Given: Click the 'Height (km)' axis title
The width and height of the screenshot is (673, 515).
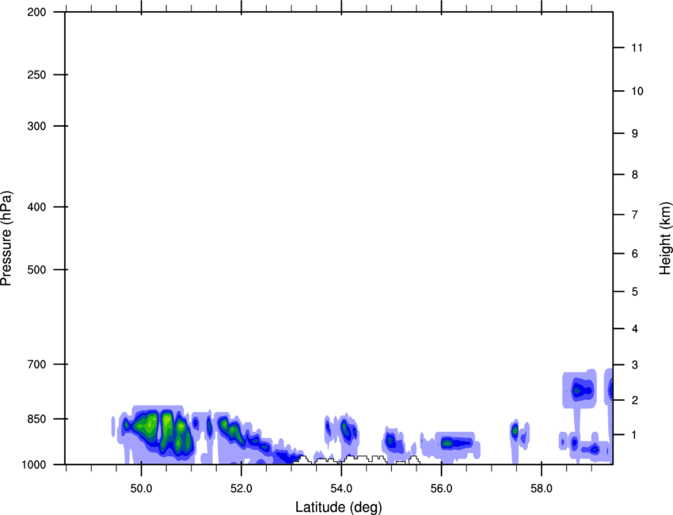Looking at the screenshot, I should (665, 238).
